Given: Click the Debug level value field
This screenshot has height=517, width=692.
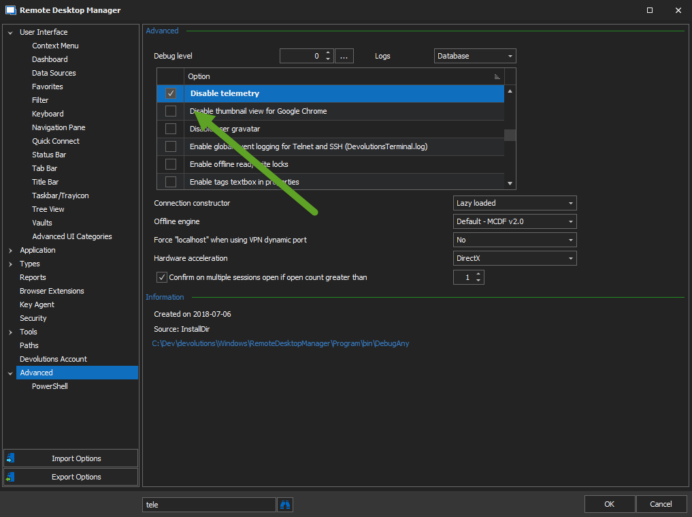Looking at the screenshot, I should (302, 56).
